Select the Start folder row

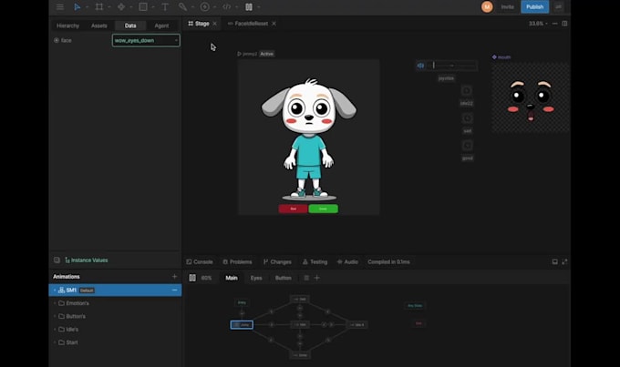click(x=115, y=342)
